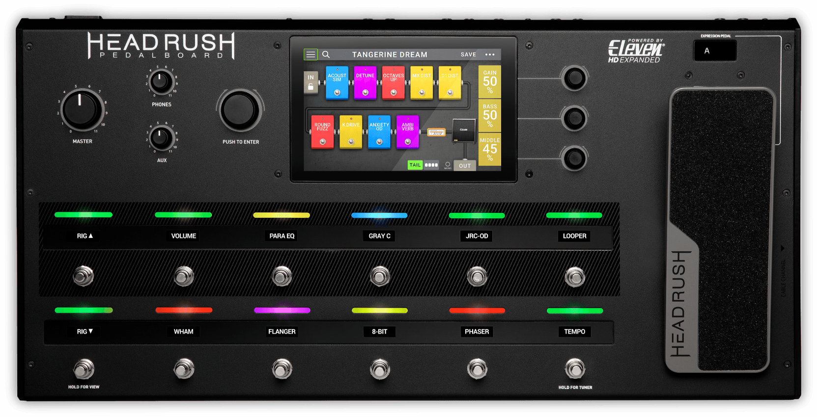Screen dimensions: 817x417
Task: Click the knob next to MIDDLE
Action: click(x=574, y=158)
